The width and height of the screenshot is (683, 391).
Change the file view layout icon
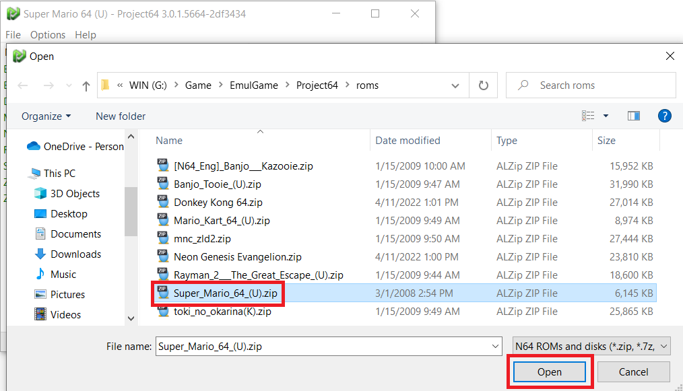point(588,115)
